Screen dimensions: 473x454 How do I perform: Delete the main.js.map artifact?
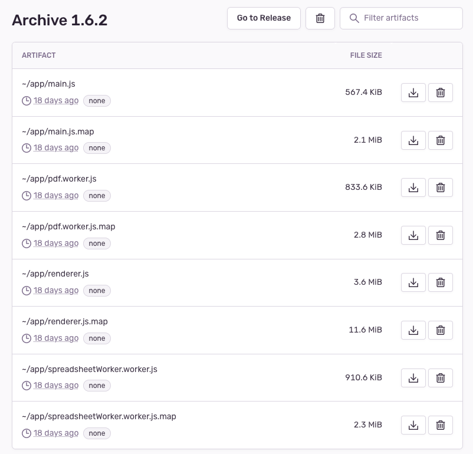click(440, 140)
